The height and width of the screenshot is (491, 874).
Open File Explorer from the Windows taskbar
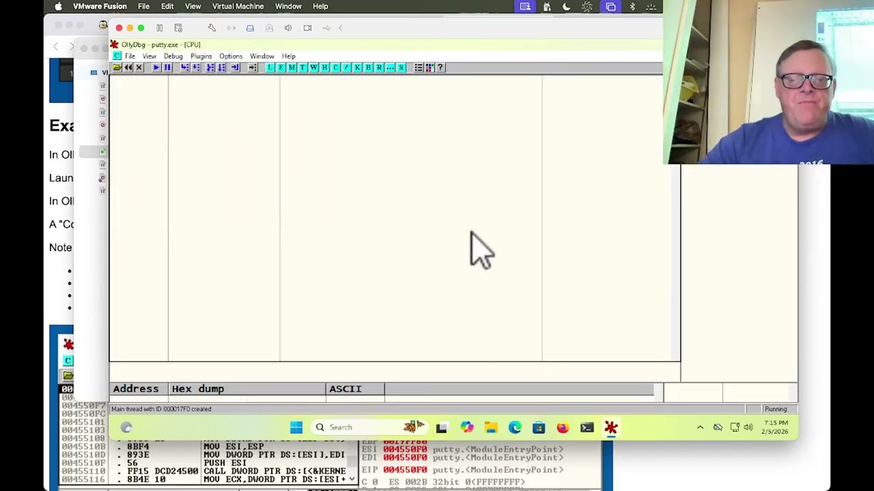491,428
